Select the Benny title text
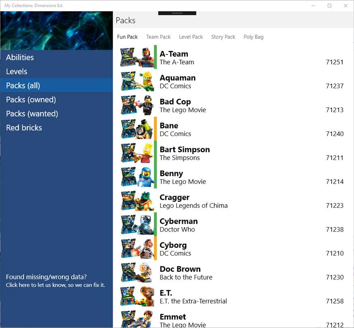 click(x=171, y=173)
